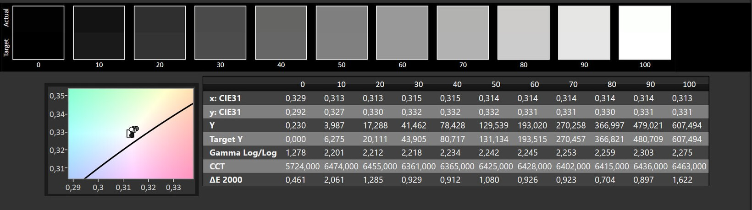This screenshot has width=752, height=210.
Task: Click Y value 0,230
Action: pos(295,125)
